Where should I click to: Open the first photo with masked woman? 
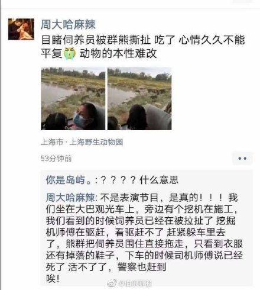73,99
